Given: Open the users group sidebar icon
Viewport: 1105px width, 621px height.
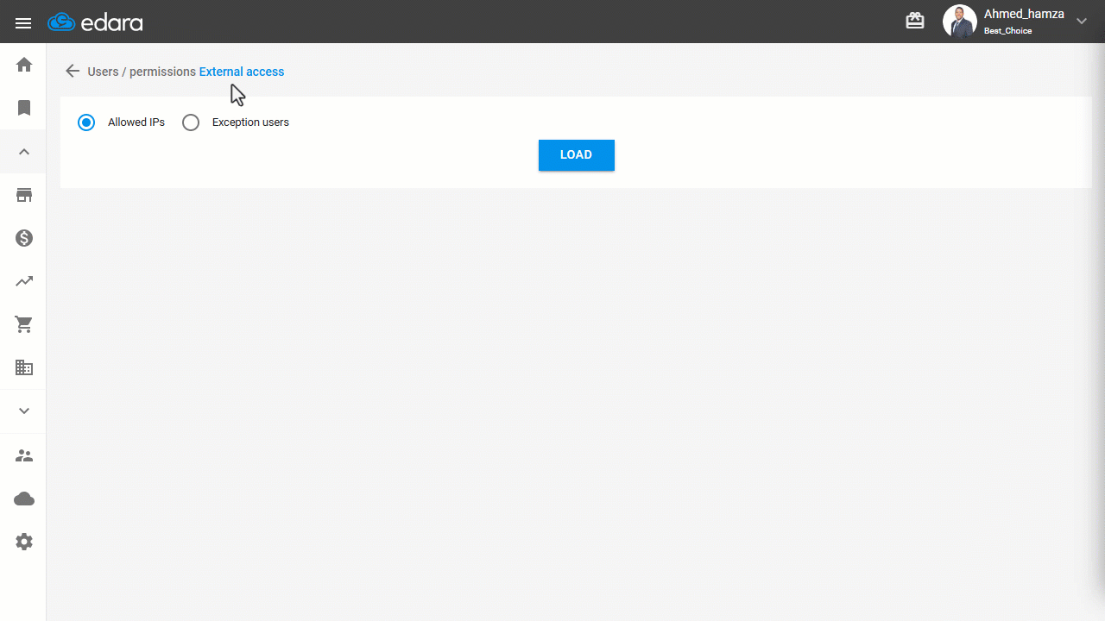Looking at the screenshot, I should tap(24, 455).
